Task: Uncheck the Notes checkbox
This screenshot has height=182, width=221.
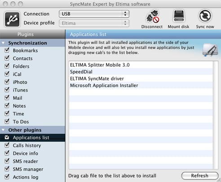Action: 7,106
